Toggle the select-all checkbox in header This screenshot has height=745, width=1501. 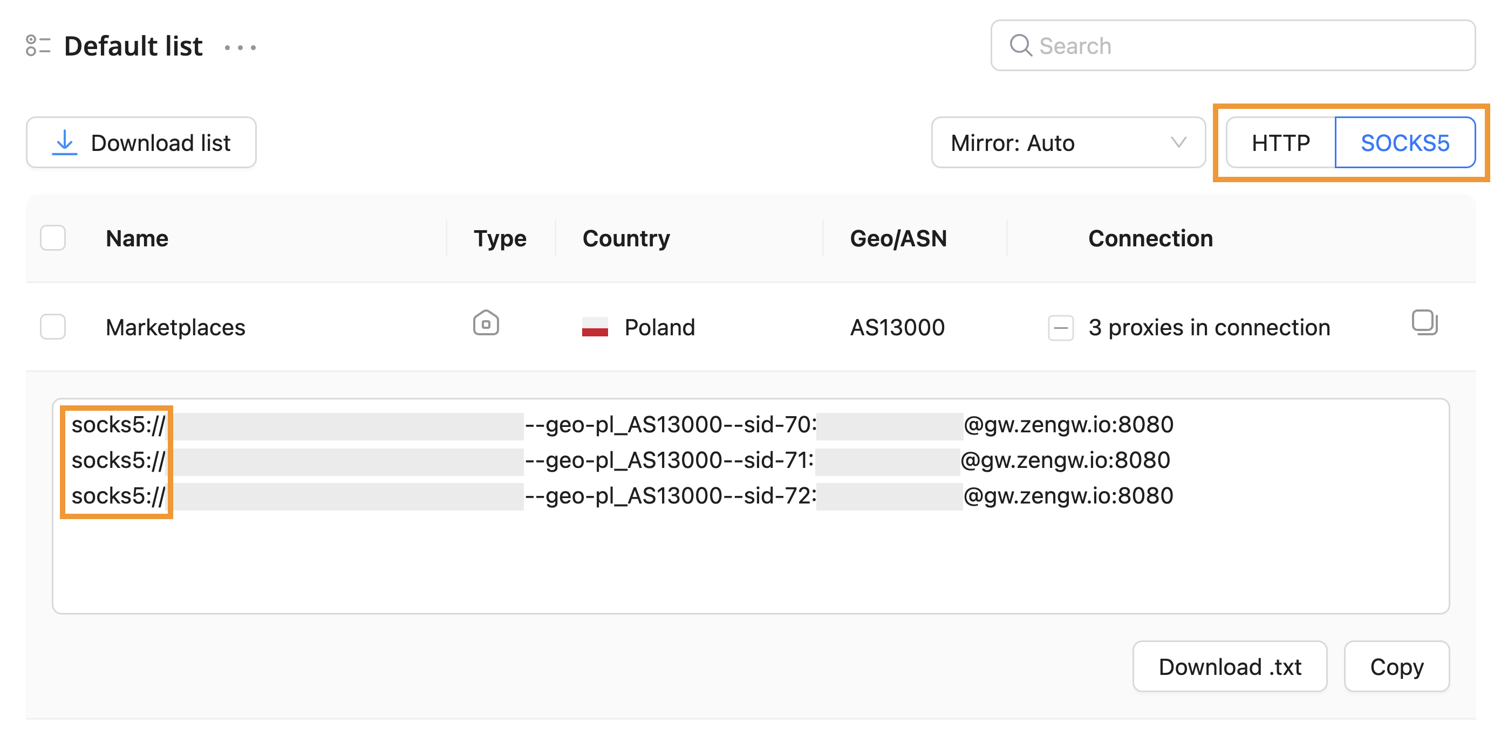pyautogui.click(x=53, y=238)
